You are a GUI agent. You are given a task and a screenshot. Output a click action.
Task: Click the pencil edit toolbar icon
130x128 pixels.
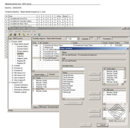(32, 35)
